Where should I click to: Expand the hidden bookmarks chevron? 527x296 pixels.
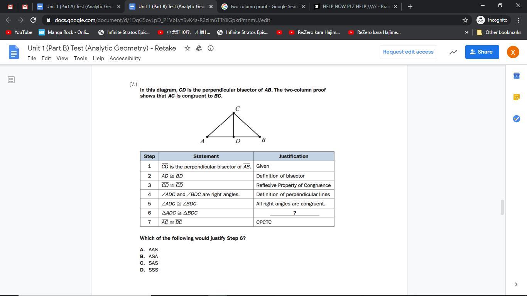[467, 32]
